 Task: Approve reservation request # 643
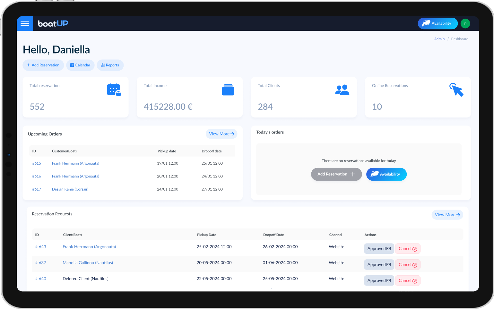(379, 249)
